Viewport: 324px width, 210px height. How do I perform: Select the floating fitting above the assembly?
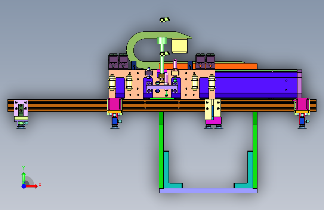(164, 20)
